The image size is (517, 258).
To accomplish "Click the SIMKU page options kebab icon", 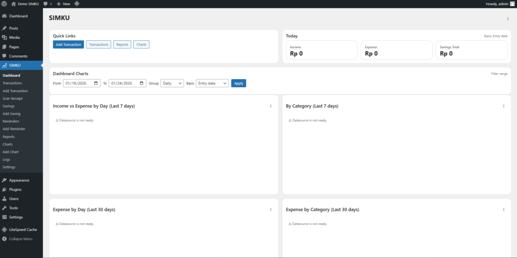I will point(507,19).
